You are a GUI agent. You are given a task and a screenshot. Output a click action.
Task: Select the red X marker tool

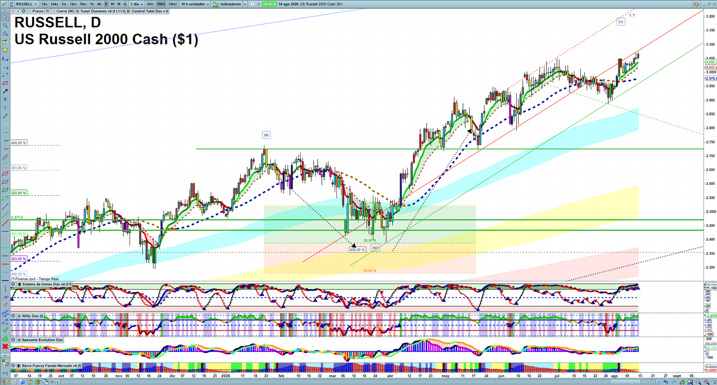click(x=5, y=346)
